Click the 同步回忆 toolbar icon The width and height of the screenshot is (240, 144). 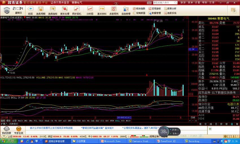tap(77, 9)
